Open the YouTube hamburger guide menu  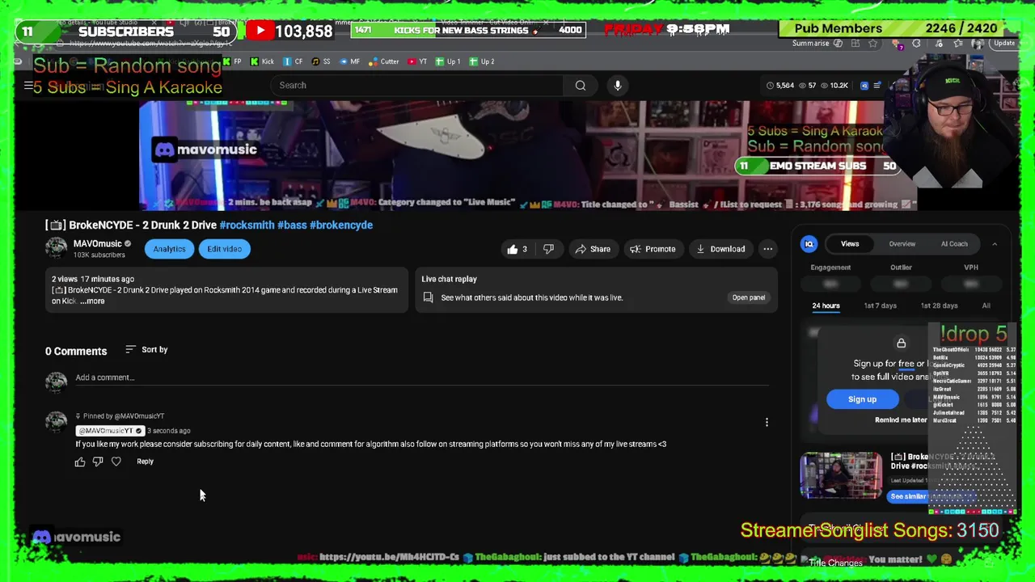(x=28, y=85)
